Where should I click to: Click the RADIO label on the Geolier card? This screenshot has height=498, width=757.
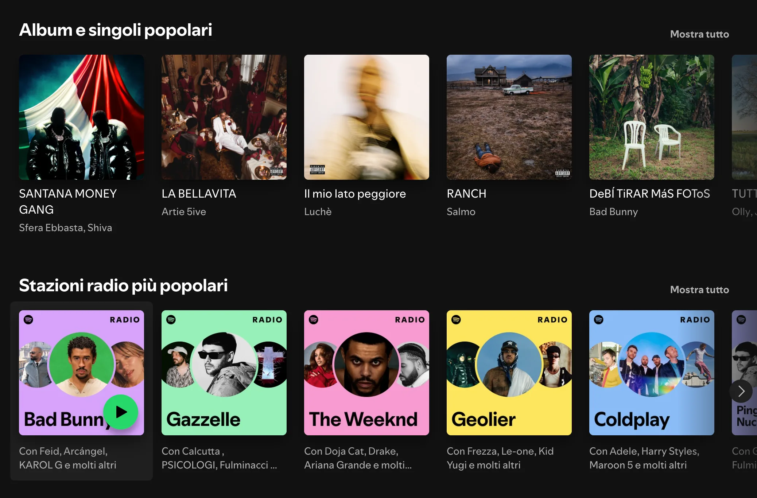(x=552, y=319)
